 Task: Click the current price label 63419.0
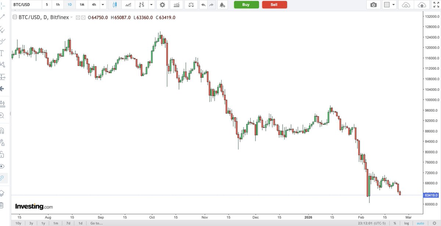click(431, 195)
